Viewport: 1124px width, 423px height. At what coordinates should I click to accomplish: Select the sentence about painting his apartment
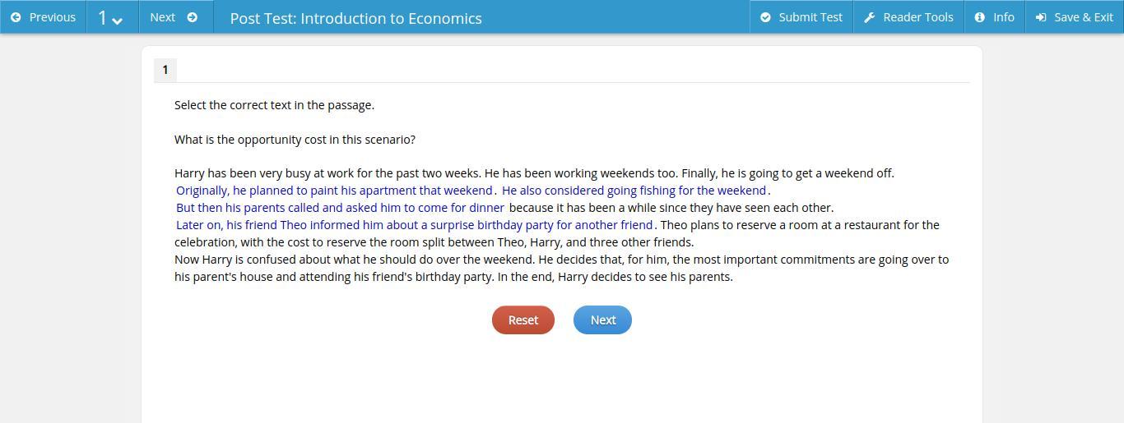click(334, 191)
